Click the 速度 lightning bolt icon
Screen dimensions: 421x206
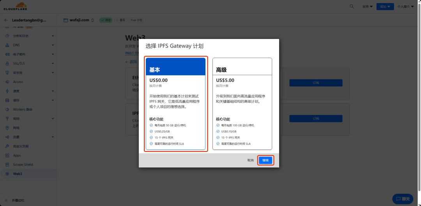tap(7, 91)
